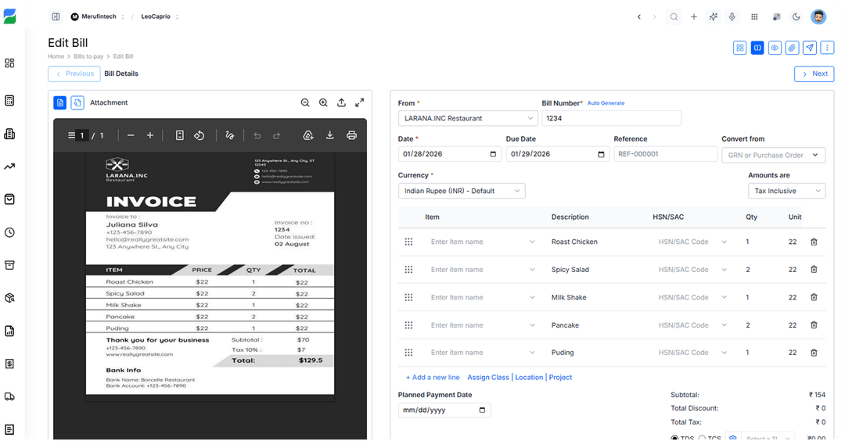Click the Milk Shake description cell
This screenshot has height=441, width=845.
(569, 297)
